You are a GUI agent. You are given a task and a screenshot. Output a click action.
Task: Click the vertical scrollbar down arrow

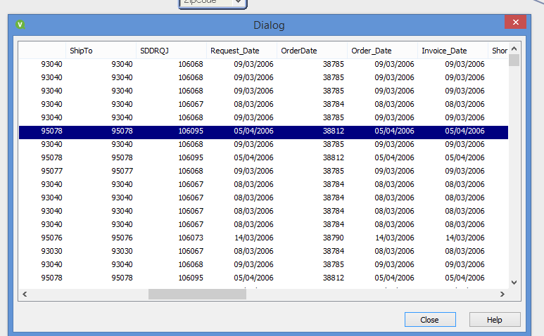pyautogui.click(x=514, y=283)
